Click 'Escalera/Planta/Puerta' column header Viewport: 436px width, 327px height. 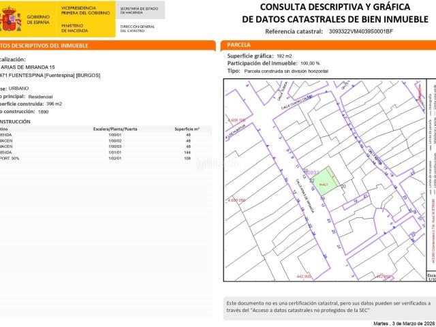coord(115,129)
